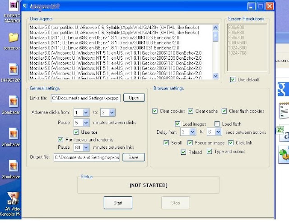Click the User-Agents list scroll down arrow
289x223 pixels.
[x=215, y=76]
